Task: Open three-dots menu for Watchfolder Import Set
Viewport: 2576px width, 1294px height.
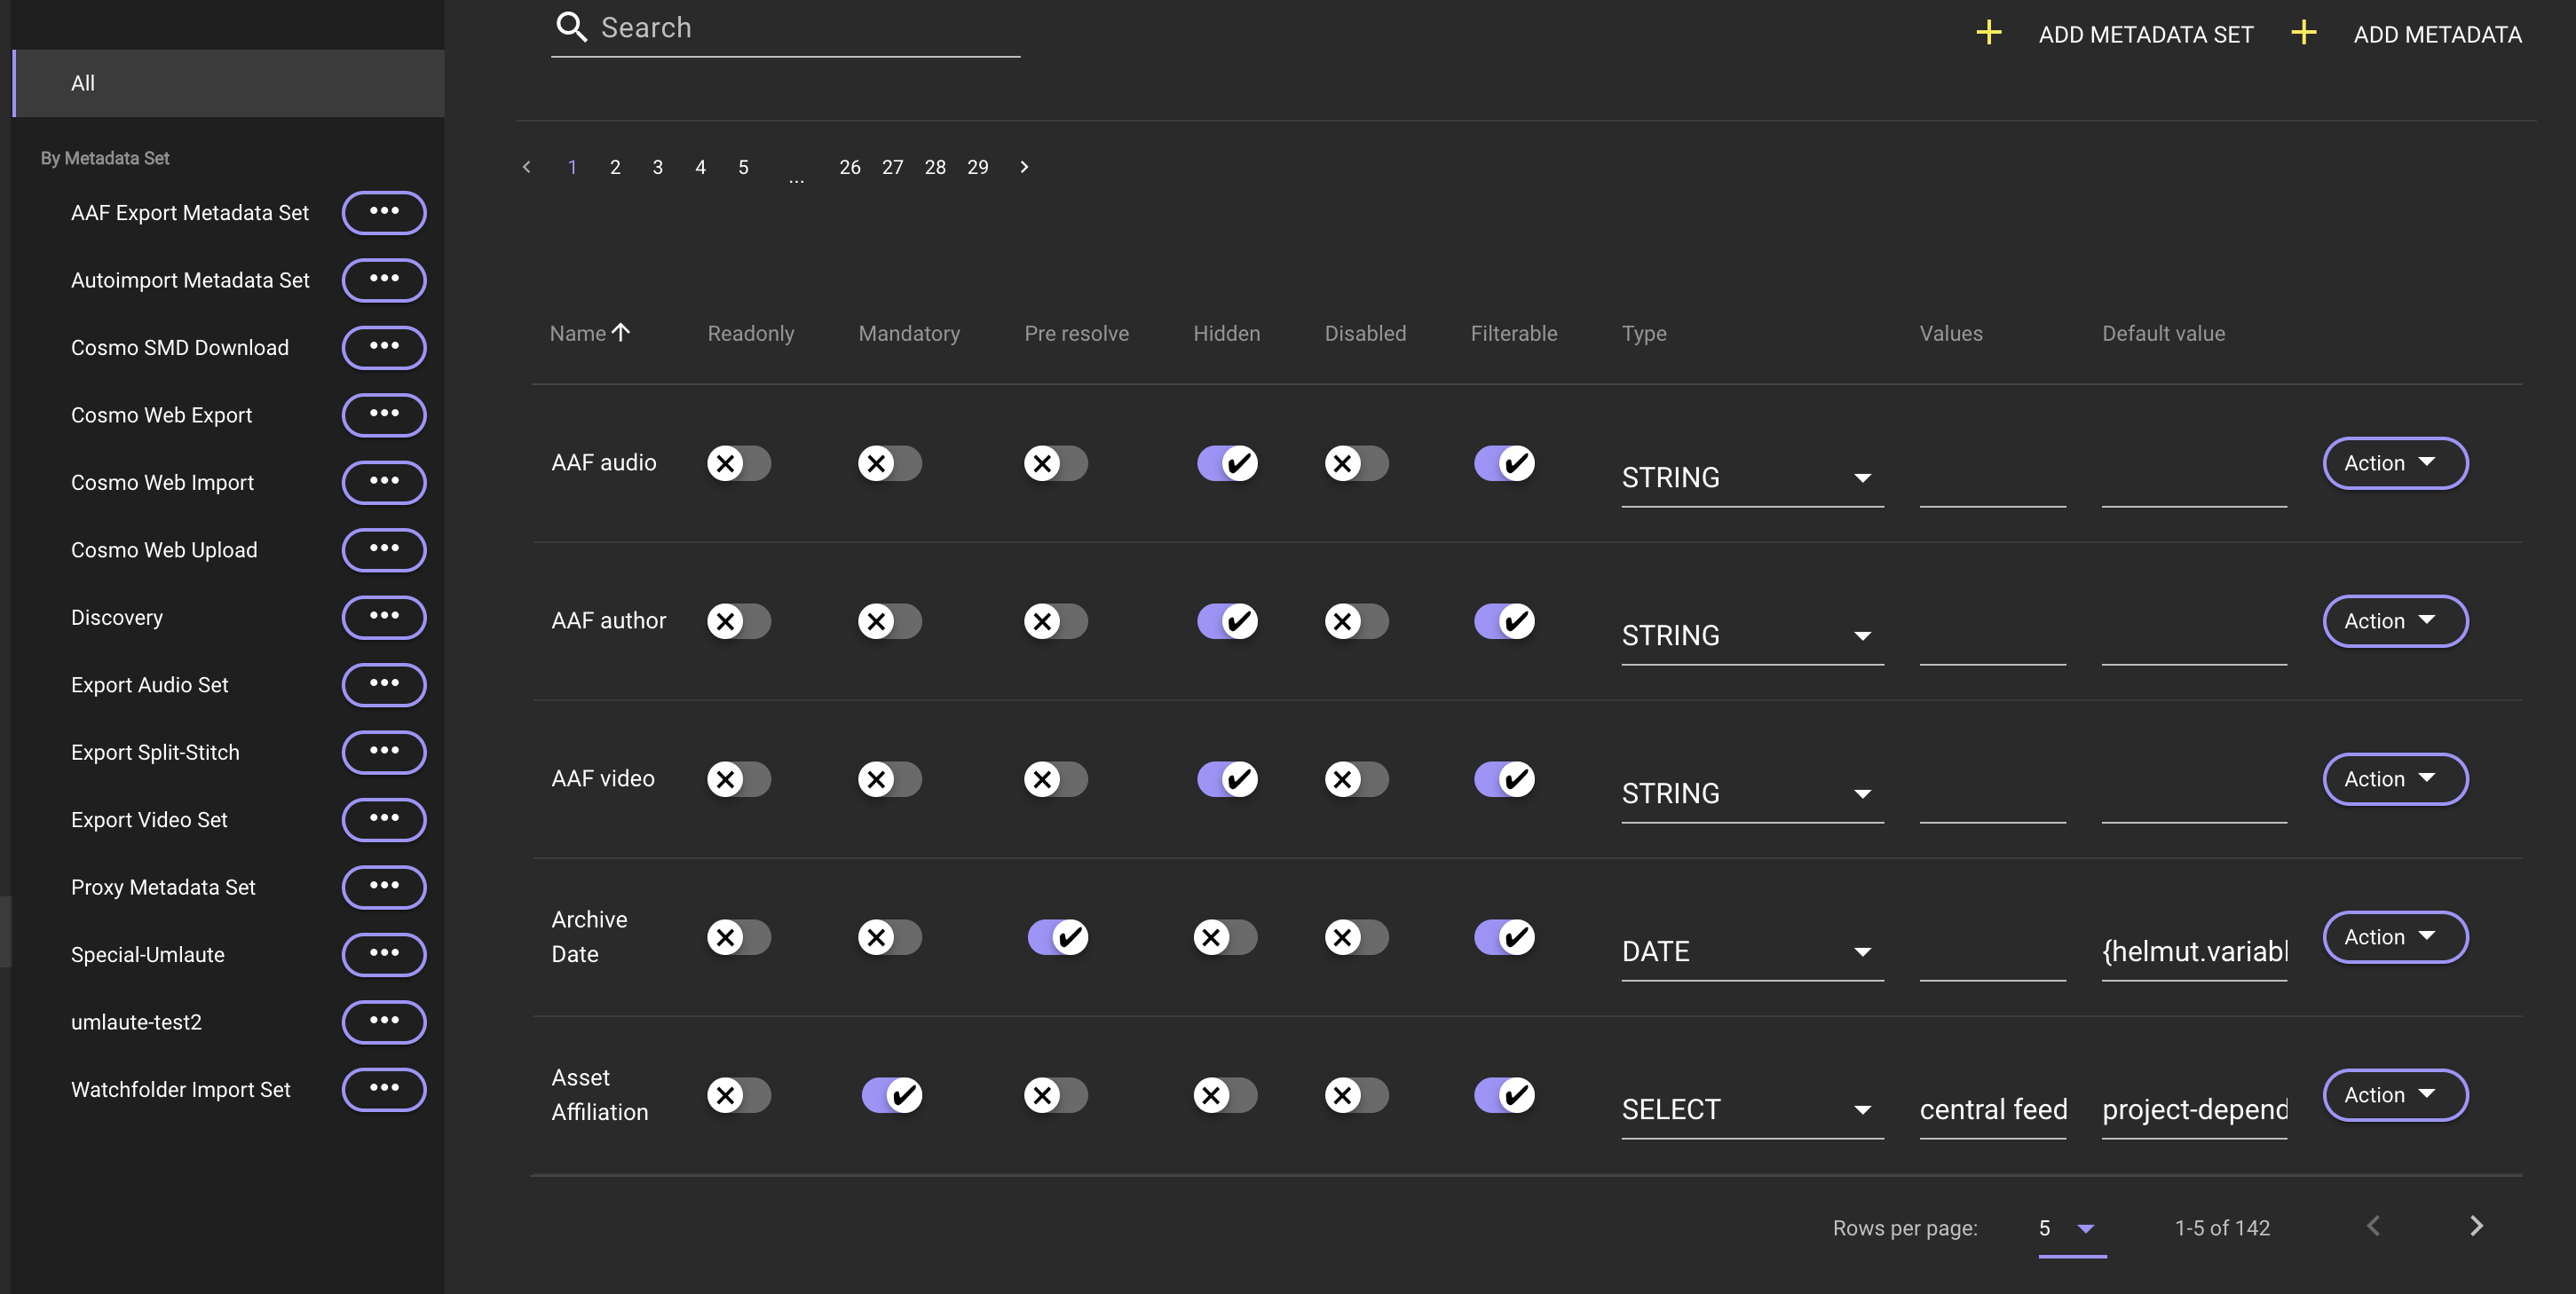Action: click(384, 1089)
